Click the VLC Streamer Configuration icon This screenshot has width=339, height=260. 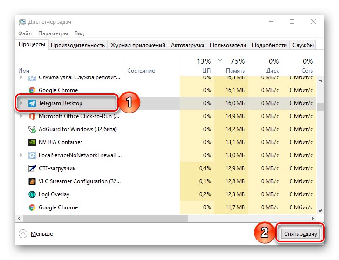(x=32, y=181)
